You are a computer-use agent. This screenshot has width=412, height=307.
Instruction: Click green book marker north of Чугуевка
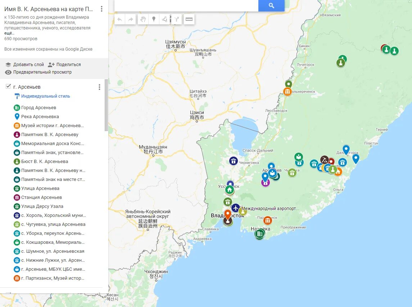click(299, 157)
